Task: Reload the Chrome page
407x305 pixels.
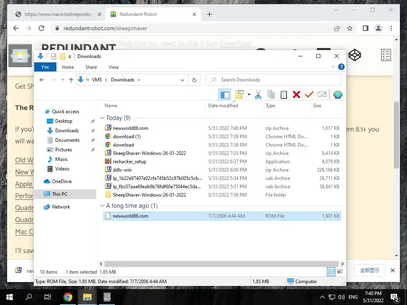Action: coord(41,28)
